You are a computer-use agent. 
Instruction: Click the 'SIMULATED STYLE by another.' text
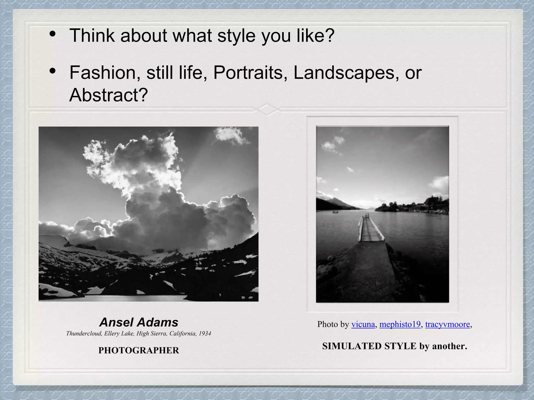[x=395, y=346]
